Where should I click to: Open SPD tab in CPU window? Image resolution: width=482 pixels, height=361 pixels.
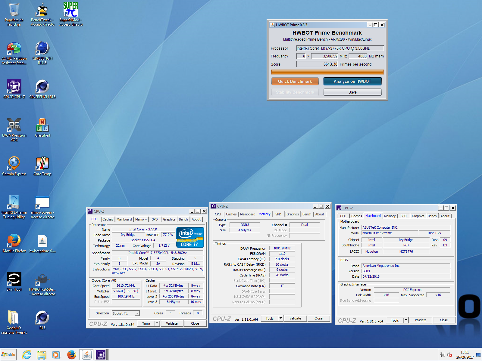(x=155, y=219)
